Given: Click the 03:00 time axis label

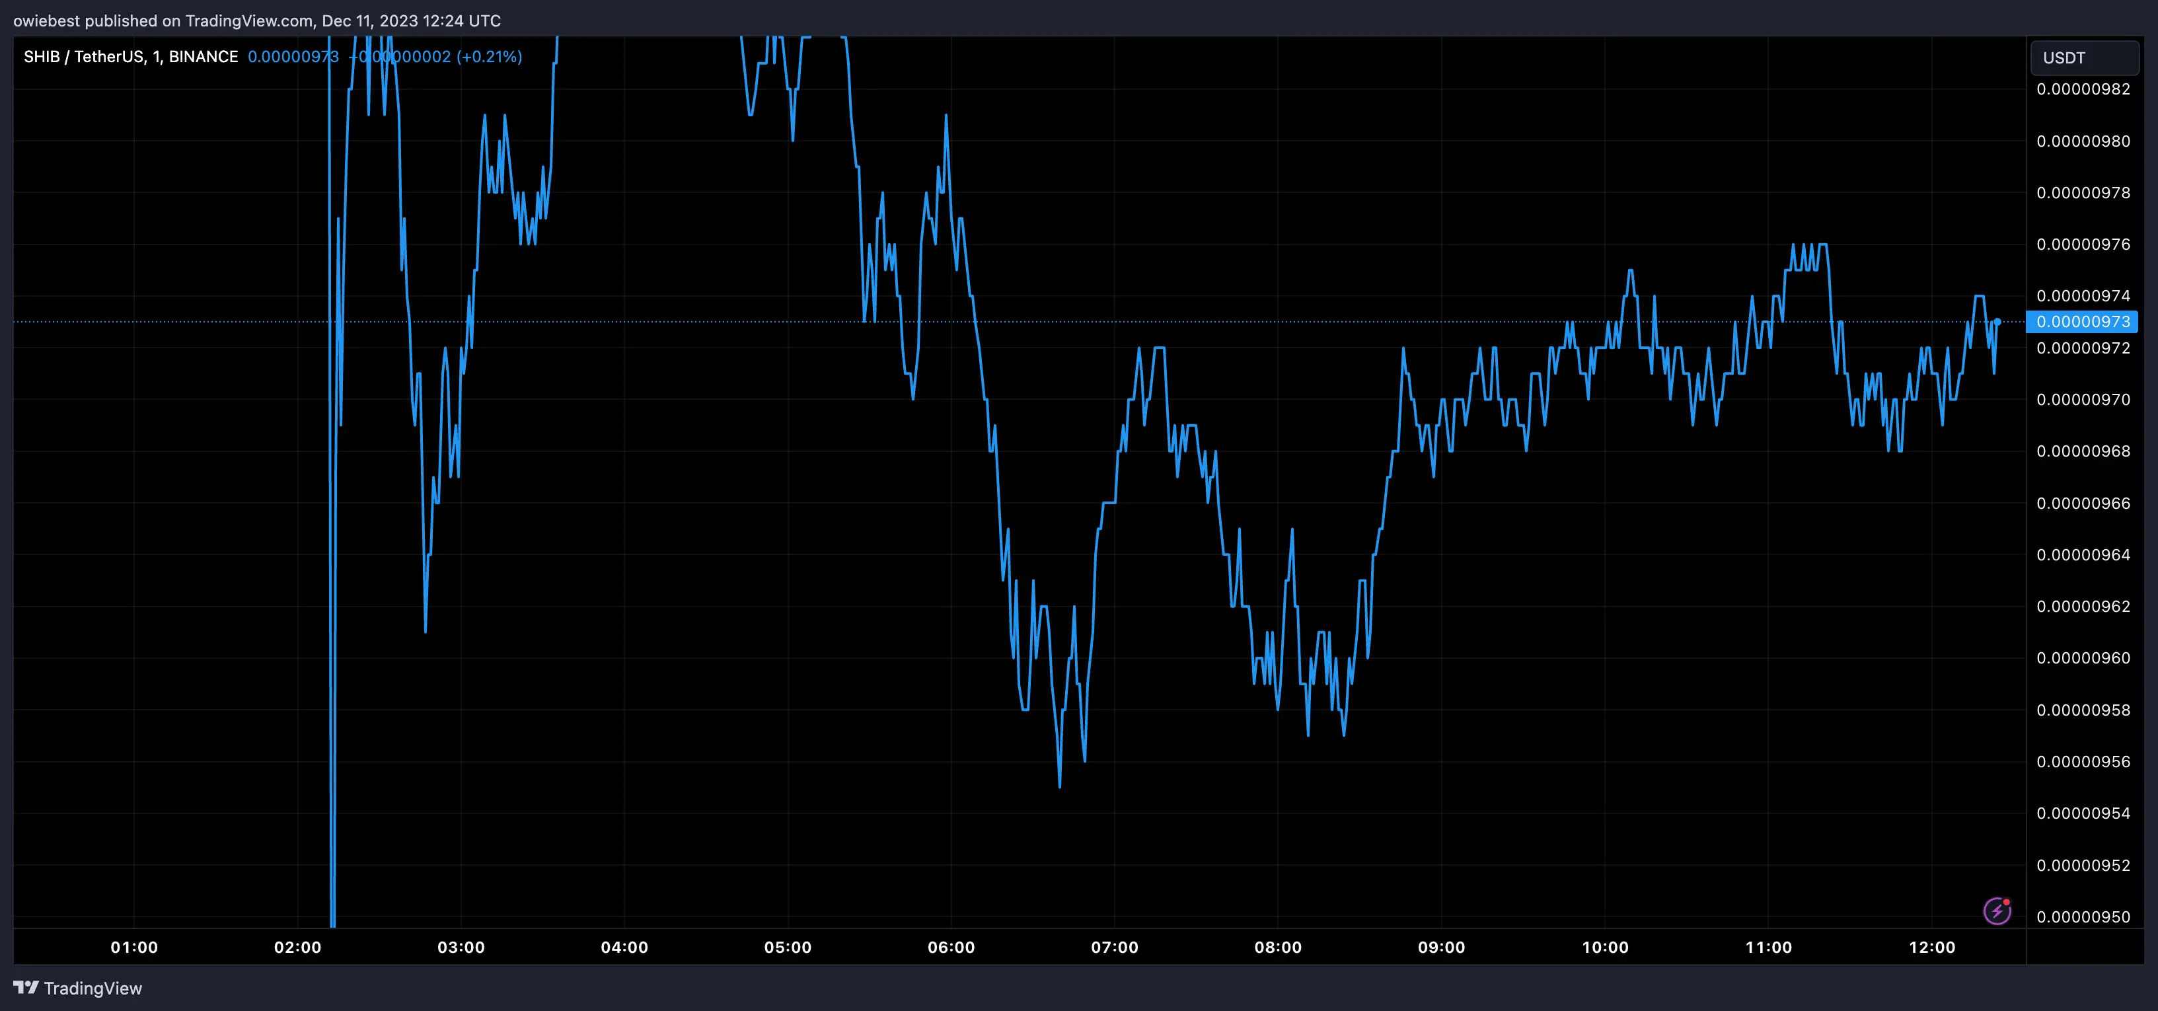Looking at the screenshot, I should click(461, 948).
